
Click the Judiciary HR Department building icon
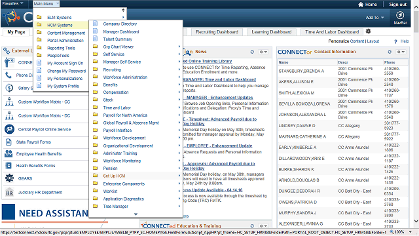point(9,192)
